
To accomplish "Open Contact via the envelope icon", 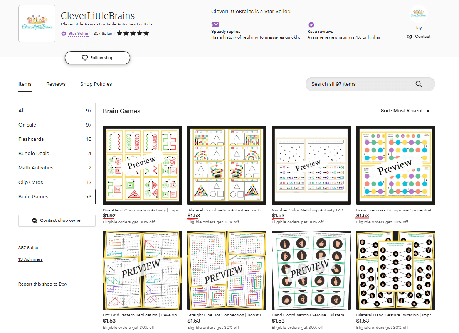I will point(409,36).
